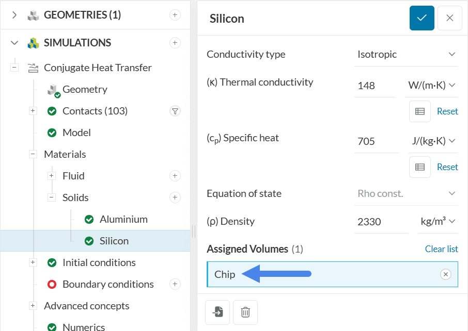468x331 pixels.
Task: Add a new simulation with plus icon
Action: coord(175,43)
